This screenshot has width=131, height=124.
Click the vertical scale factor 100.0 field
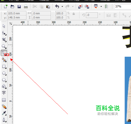[61, 17]
